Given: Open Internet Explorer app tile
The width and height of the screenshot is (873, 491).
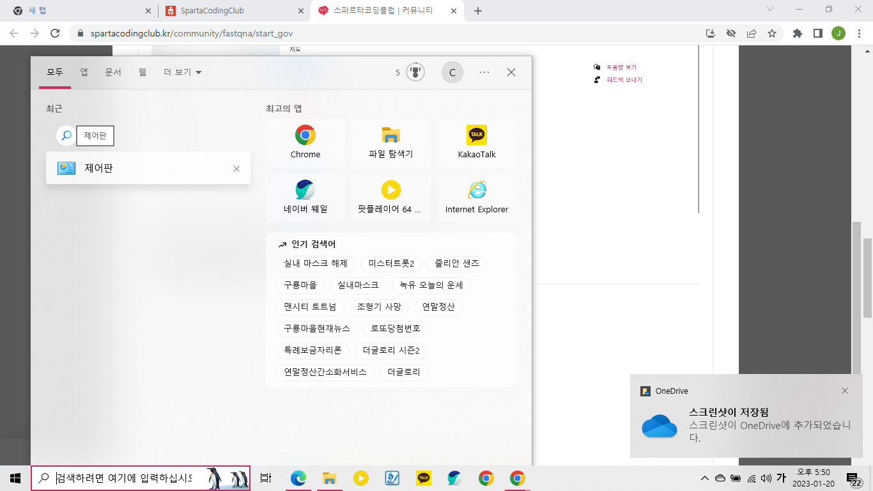Looking at the screenshot, I should click(x=477, y=198).
